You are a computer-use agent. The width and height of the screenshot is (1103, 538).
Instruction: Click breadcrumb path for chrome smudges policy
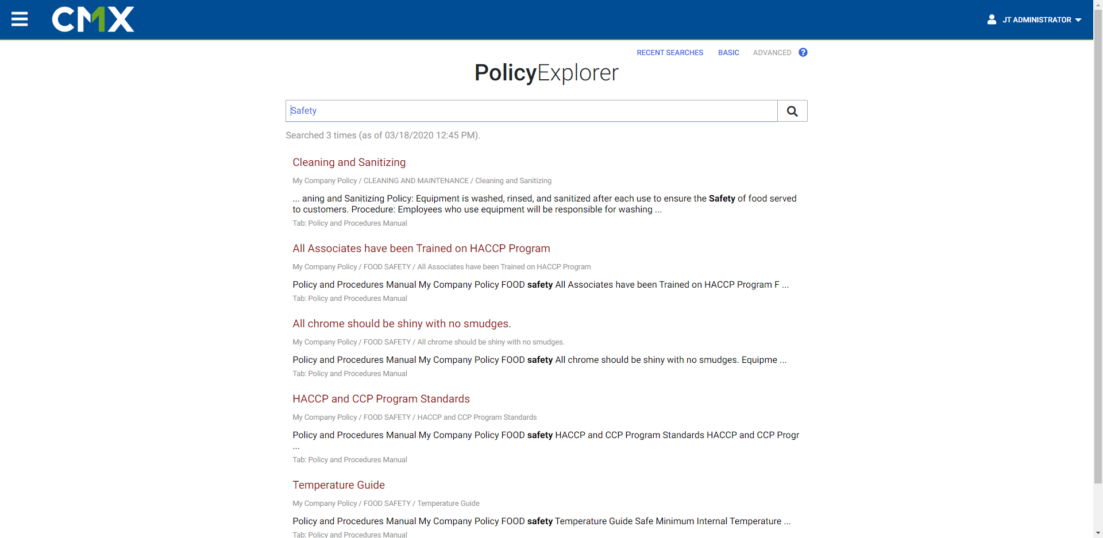[429, 342]
